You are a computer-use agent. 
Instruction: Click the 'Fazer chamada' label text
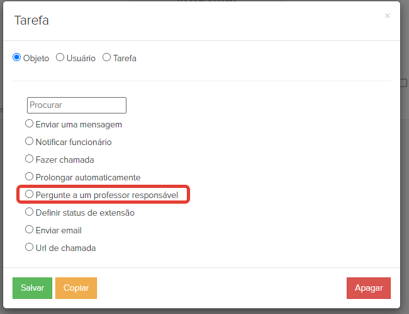(65, 160)
